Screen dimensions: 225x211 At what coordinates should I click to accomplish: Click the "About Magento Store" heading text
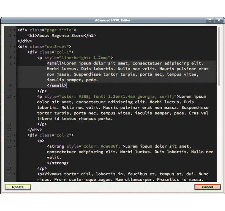(61, 35)
